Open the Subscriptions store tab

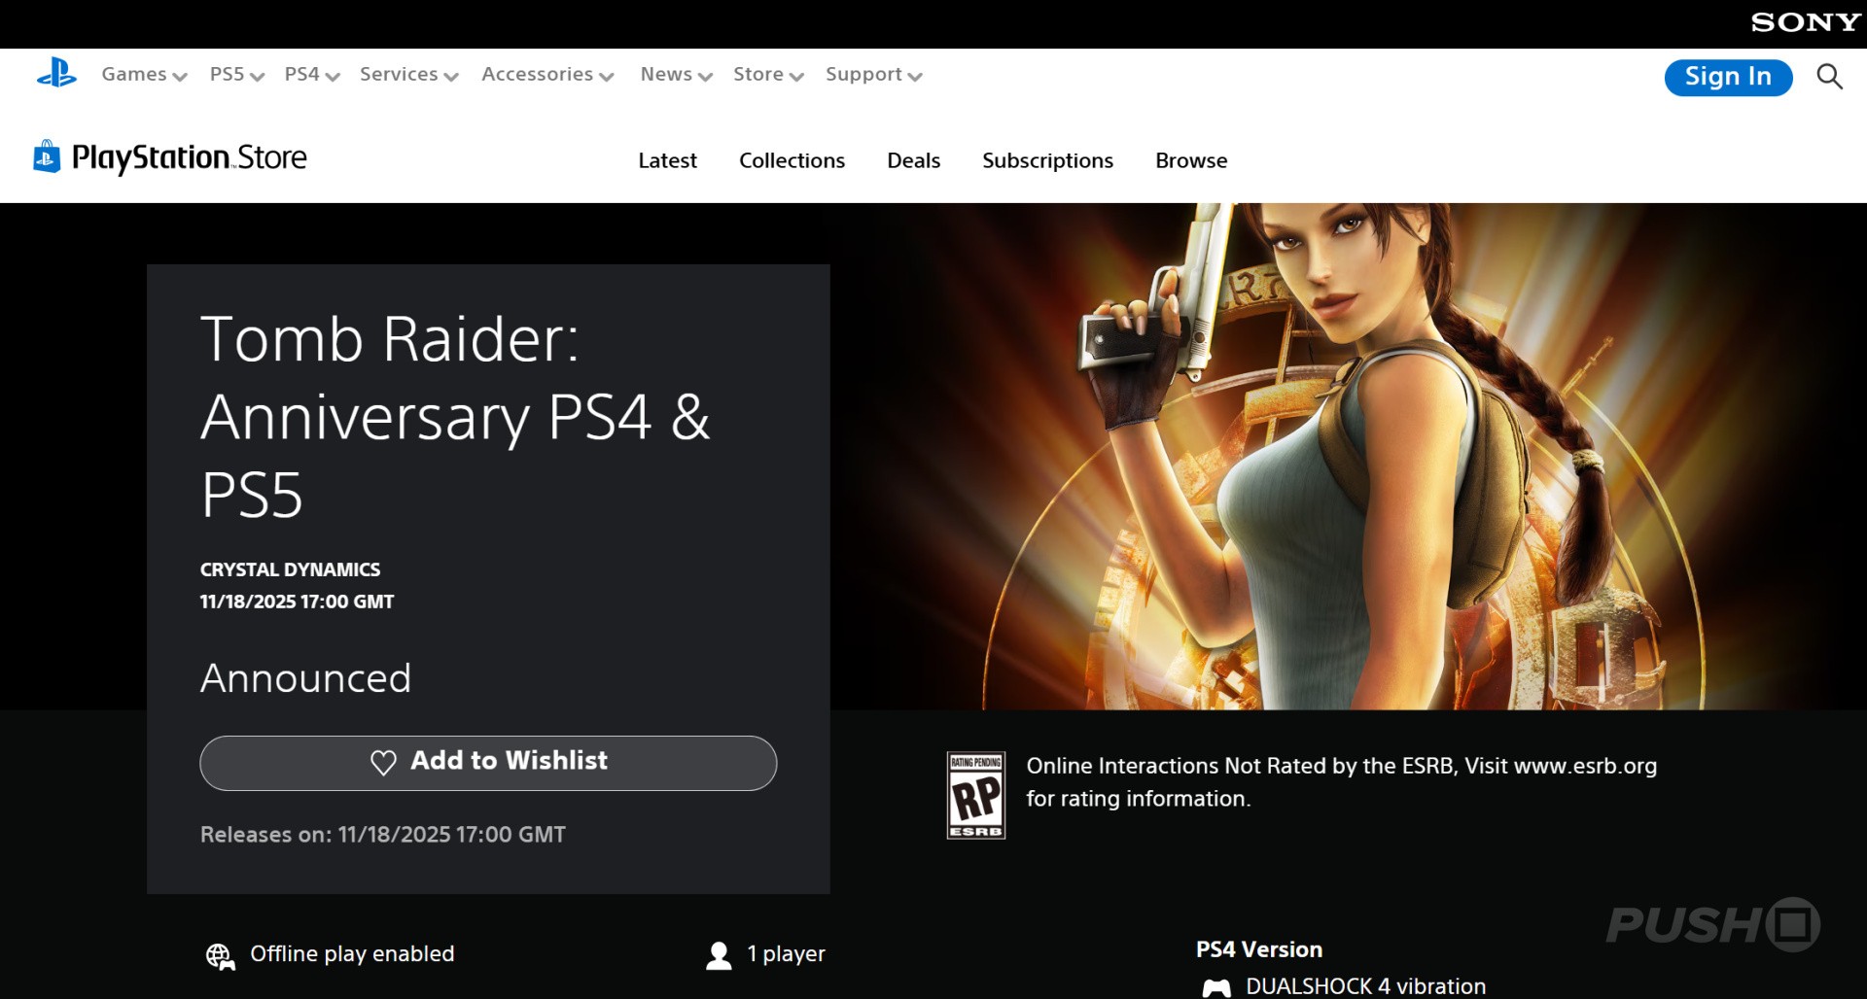pyautogui.click(x=1047, y=160)
